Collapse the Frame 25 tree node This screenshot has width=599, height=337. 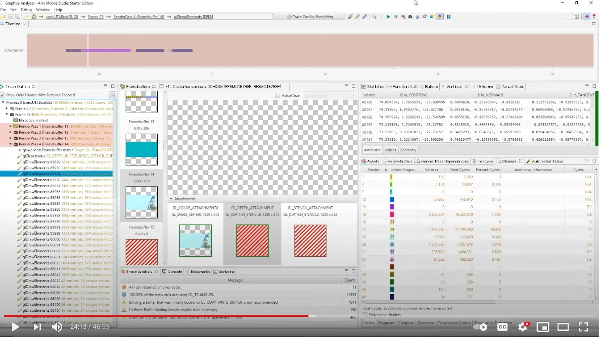[7, 115]
